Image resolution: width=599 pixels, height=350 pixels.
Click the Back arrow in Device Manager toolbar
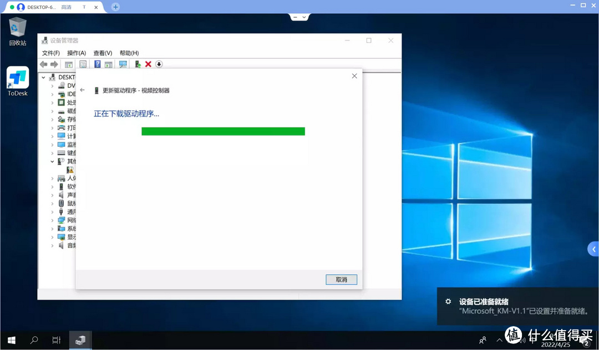pos(44,64)
